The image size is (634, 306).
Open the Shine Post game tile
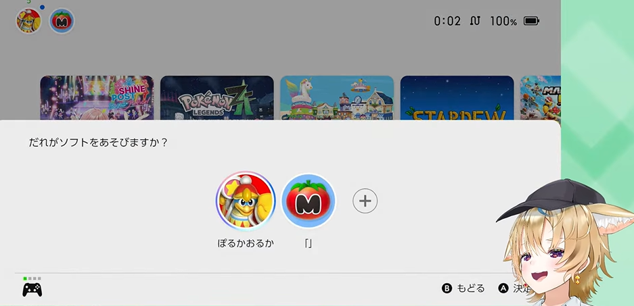point(97,98)
